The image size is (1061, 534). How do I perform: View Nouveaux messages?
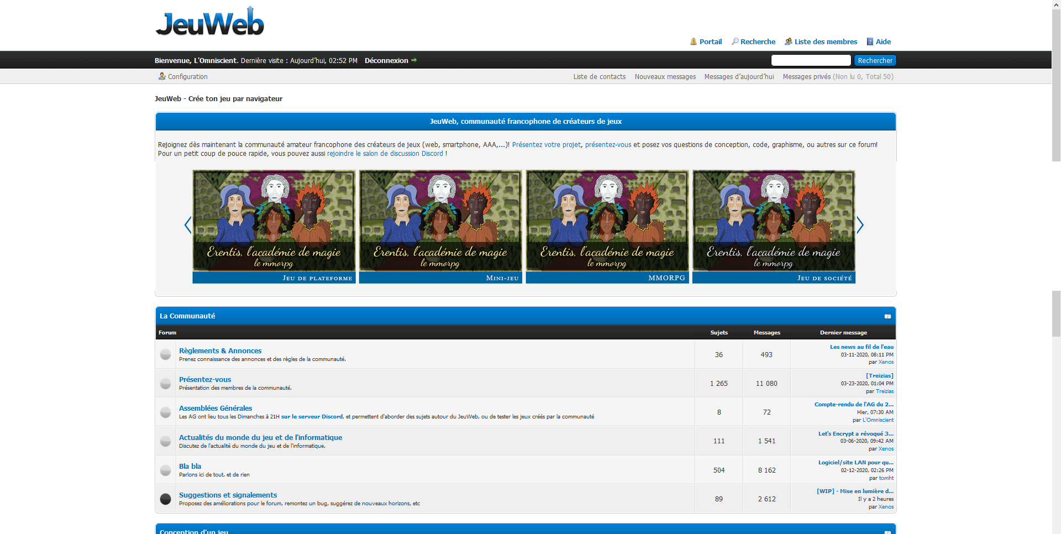[665, 77]
